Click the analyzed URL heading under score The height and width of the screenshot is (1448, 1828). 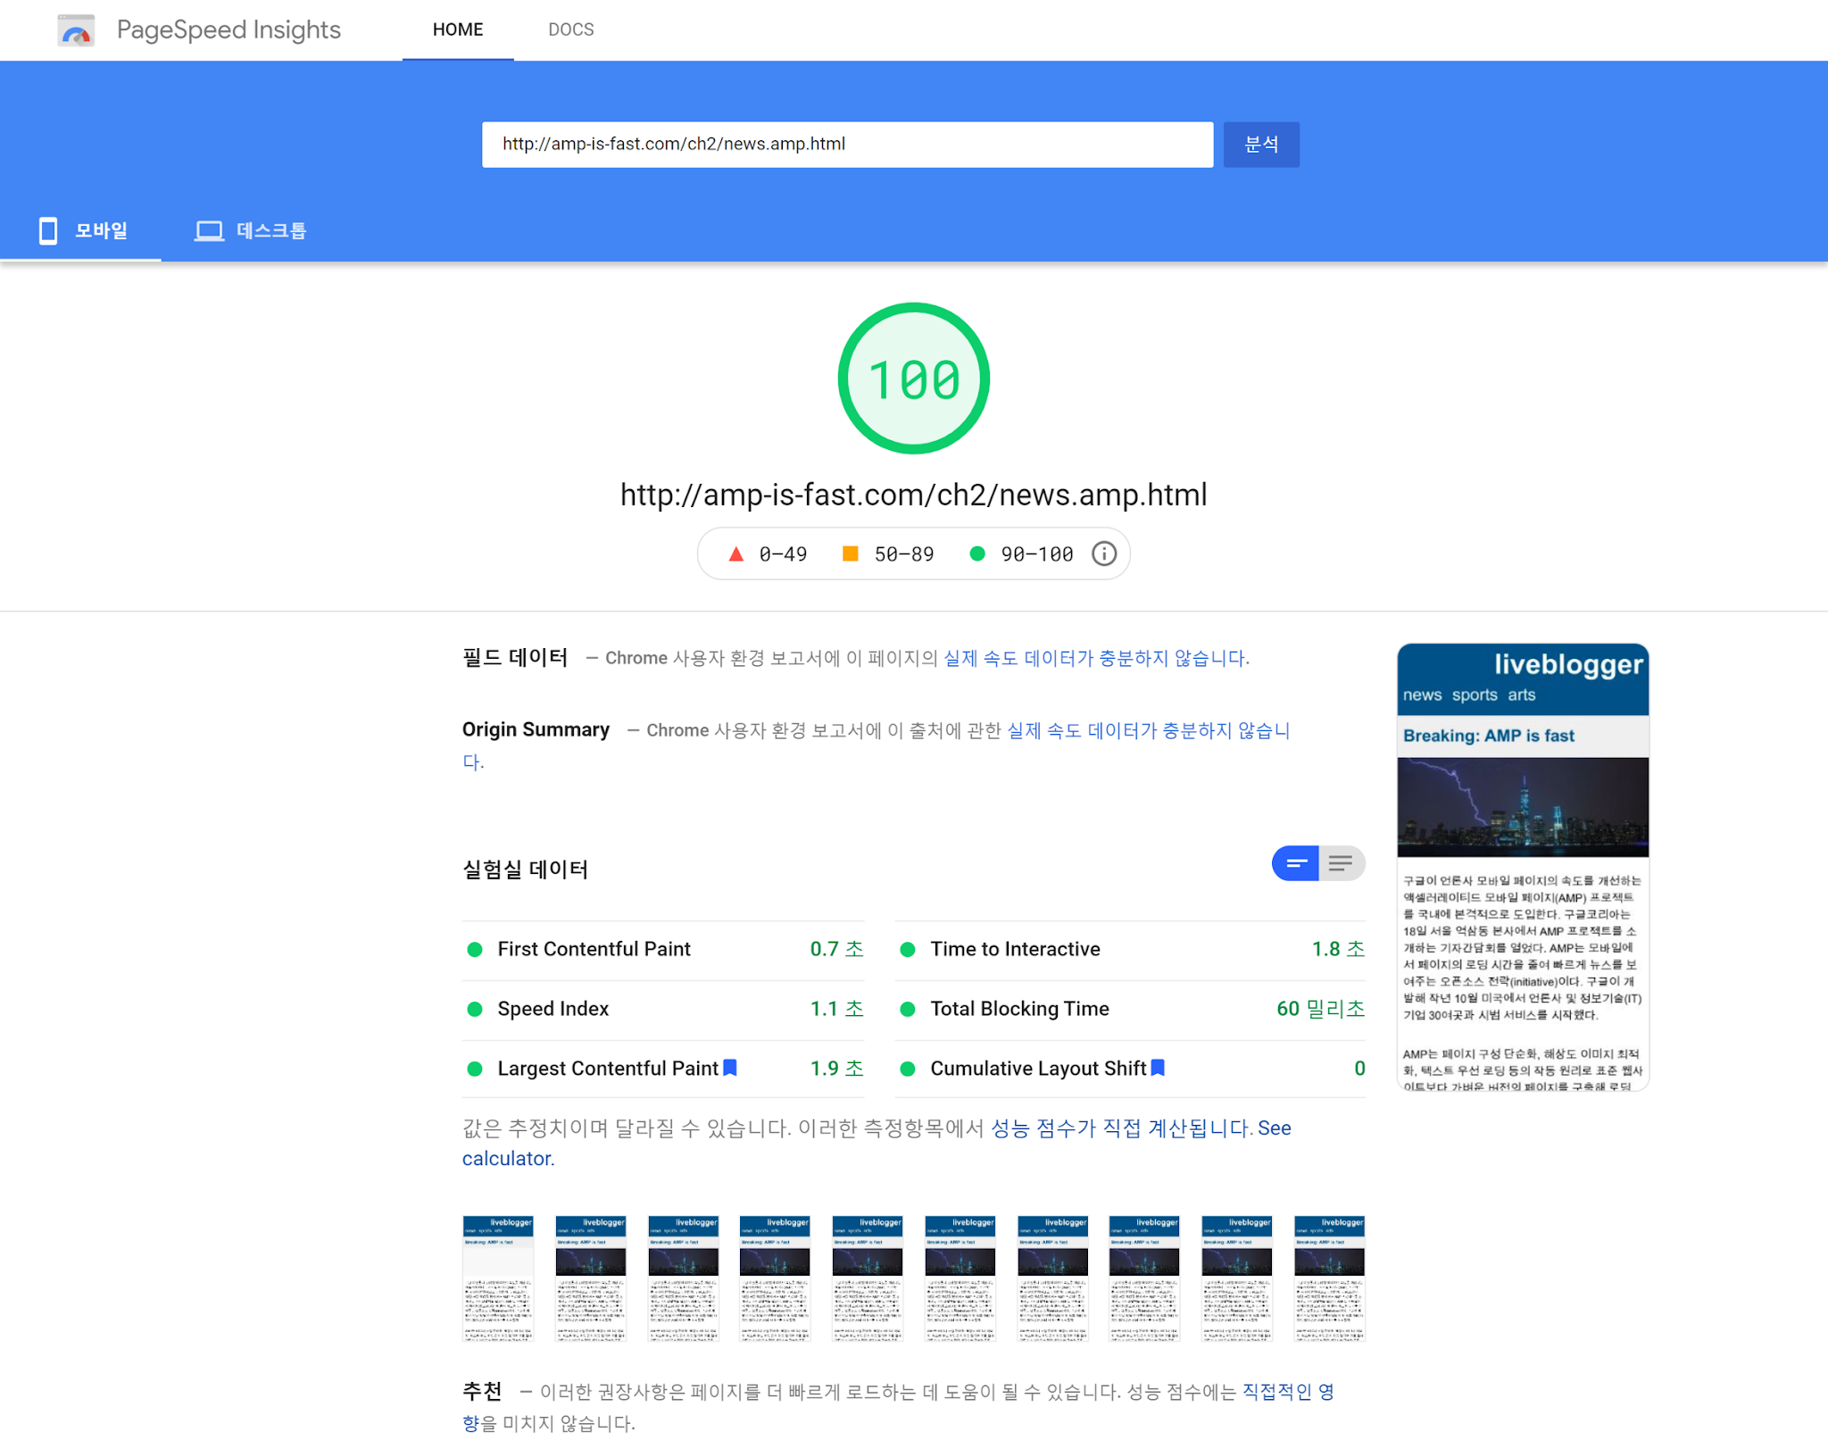coord(914,495)
